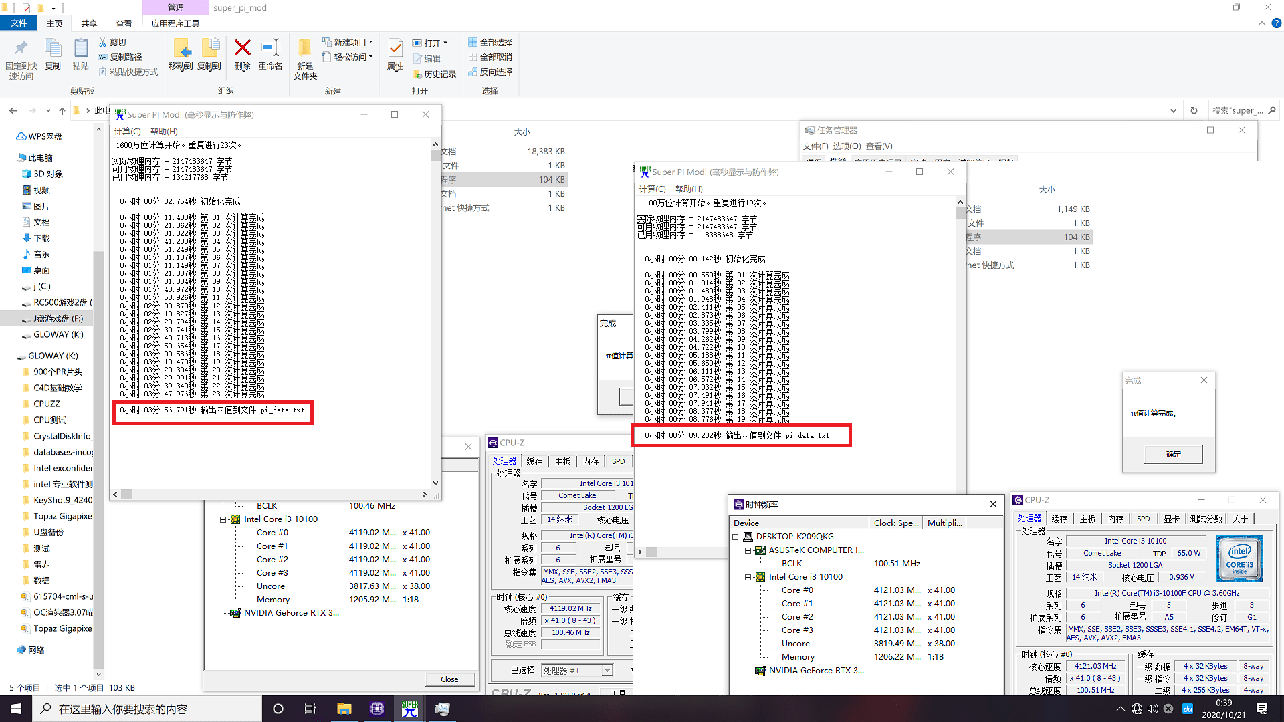
Task: Click the 新建文件夹 icon
Action: (x=305, y=49)
